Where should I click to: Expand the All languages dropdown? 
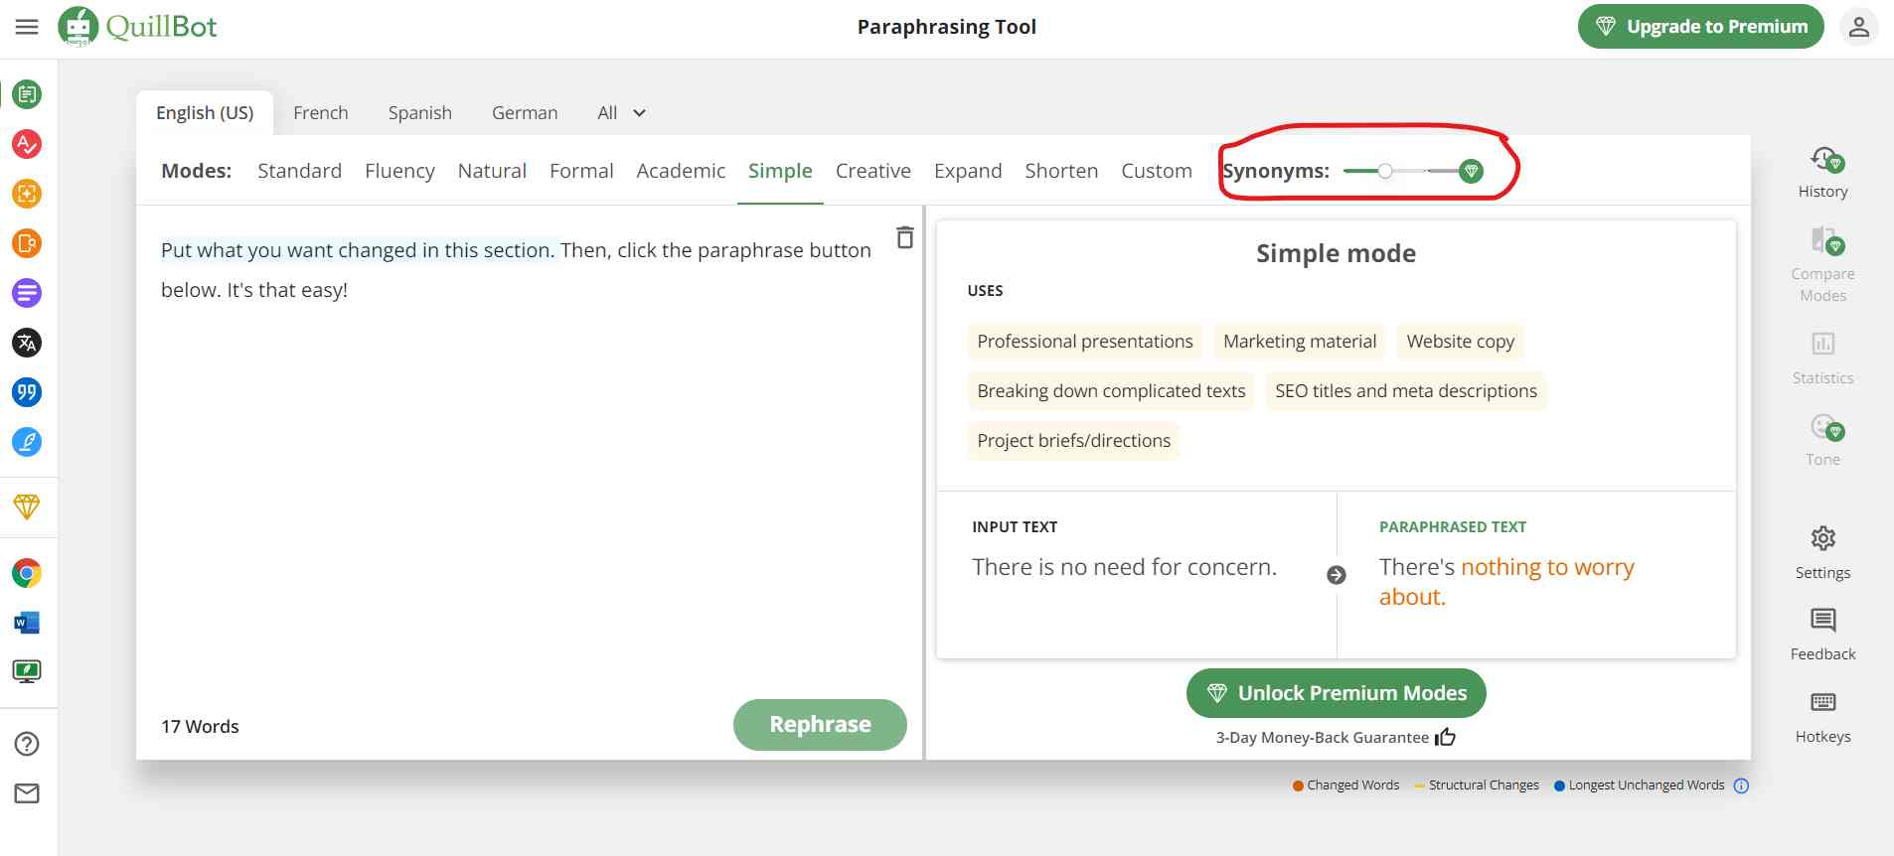(x=621, y=113)
